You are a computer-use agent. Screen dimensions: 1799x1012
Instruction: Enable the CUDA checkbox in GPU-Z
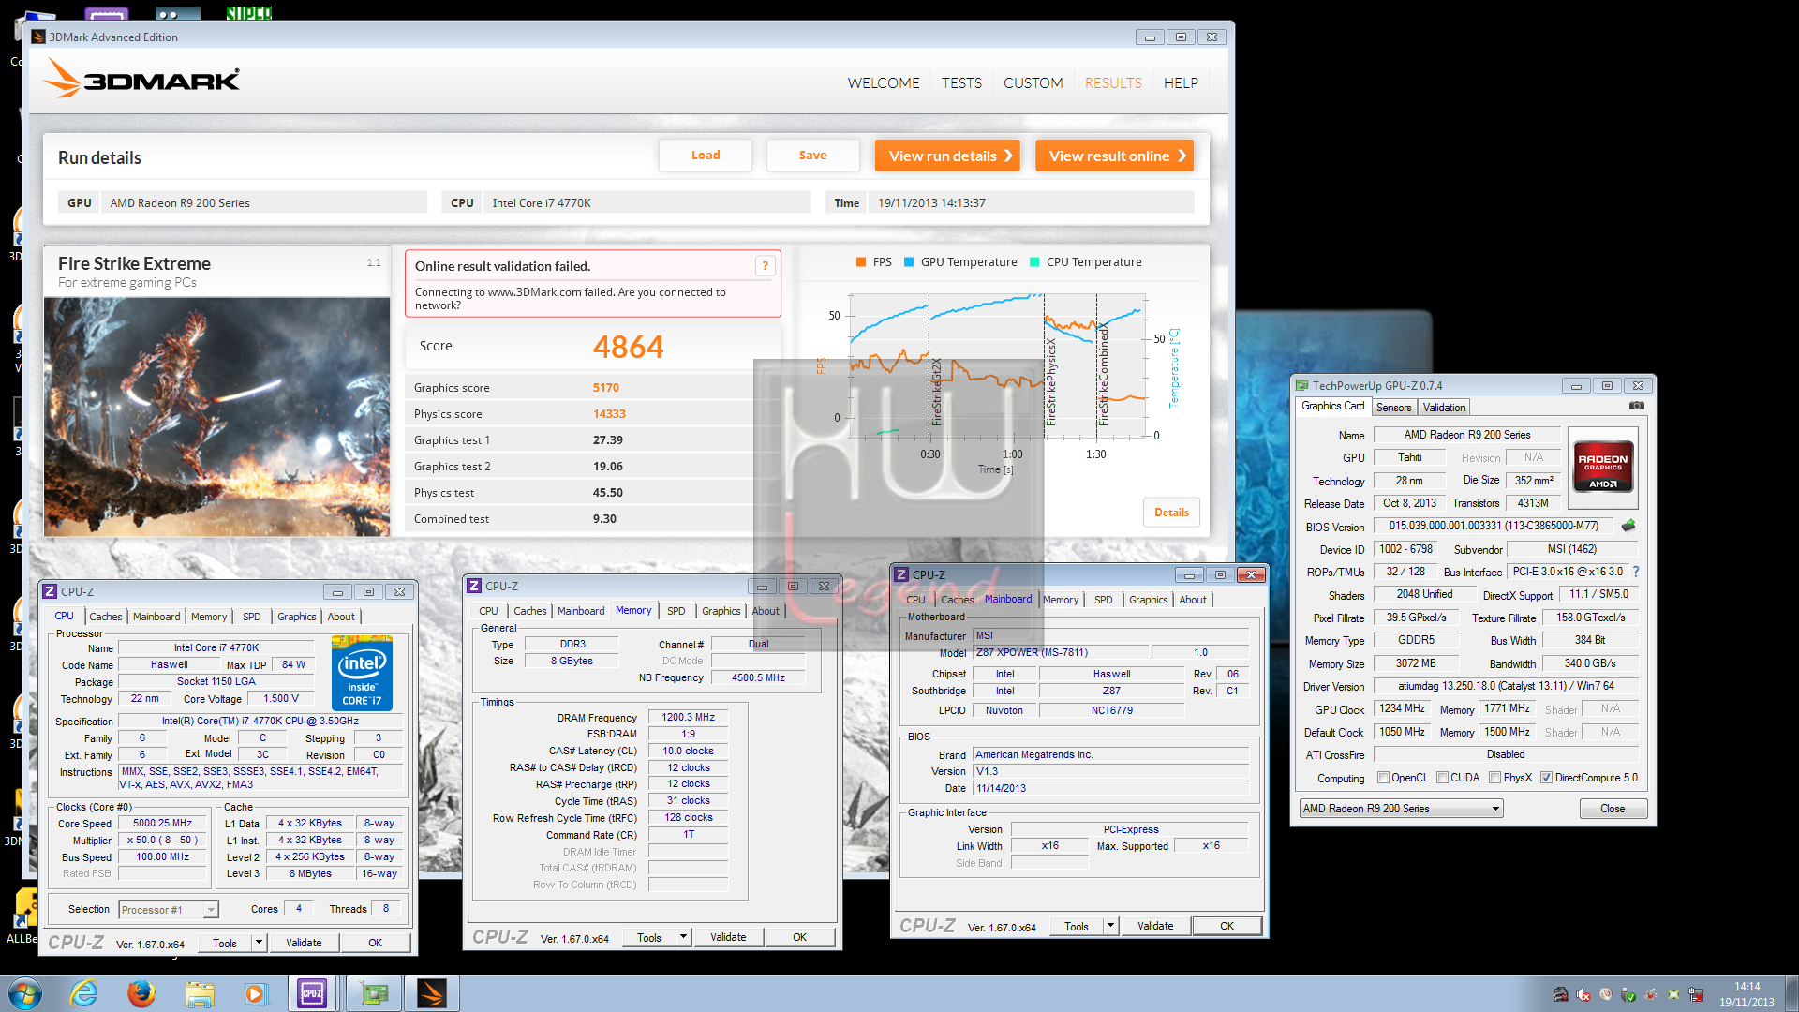click(x=1443, y=778)
